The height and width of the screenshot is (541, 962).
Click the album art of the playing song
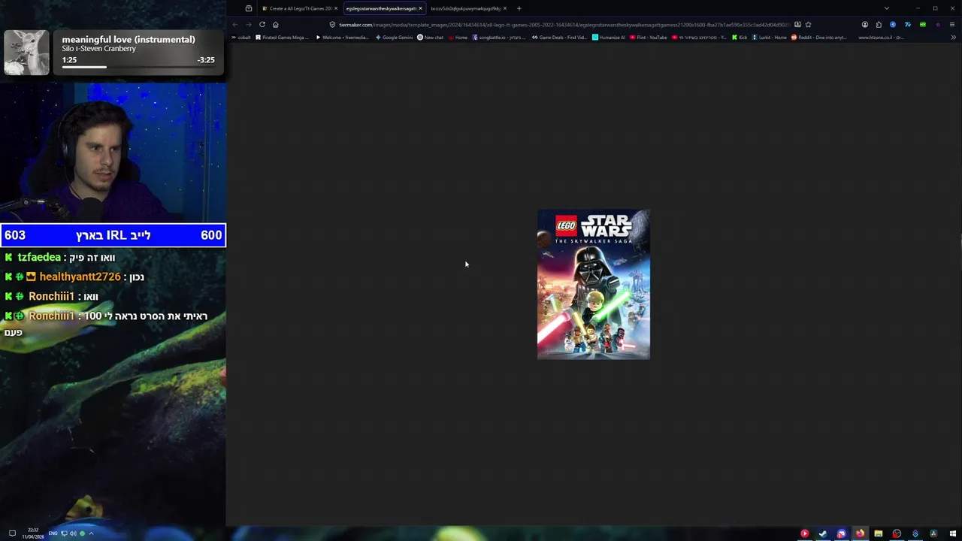pyautogui.click(x=26, y=53)
